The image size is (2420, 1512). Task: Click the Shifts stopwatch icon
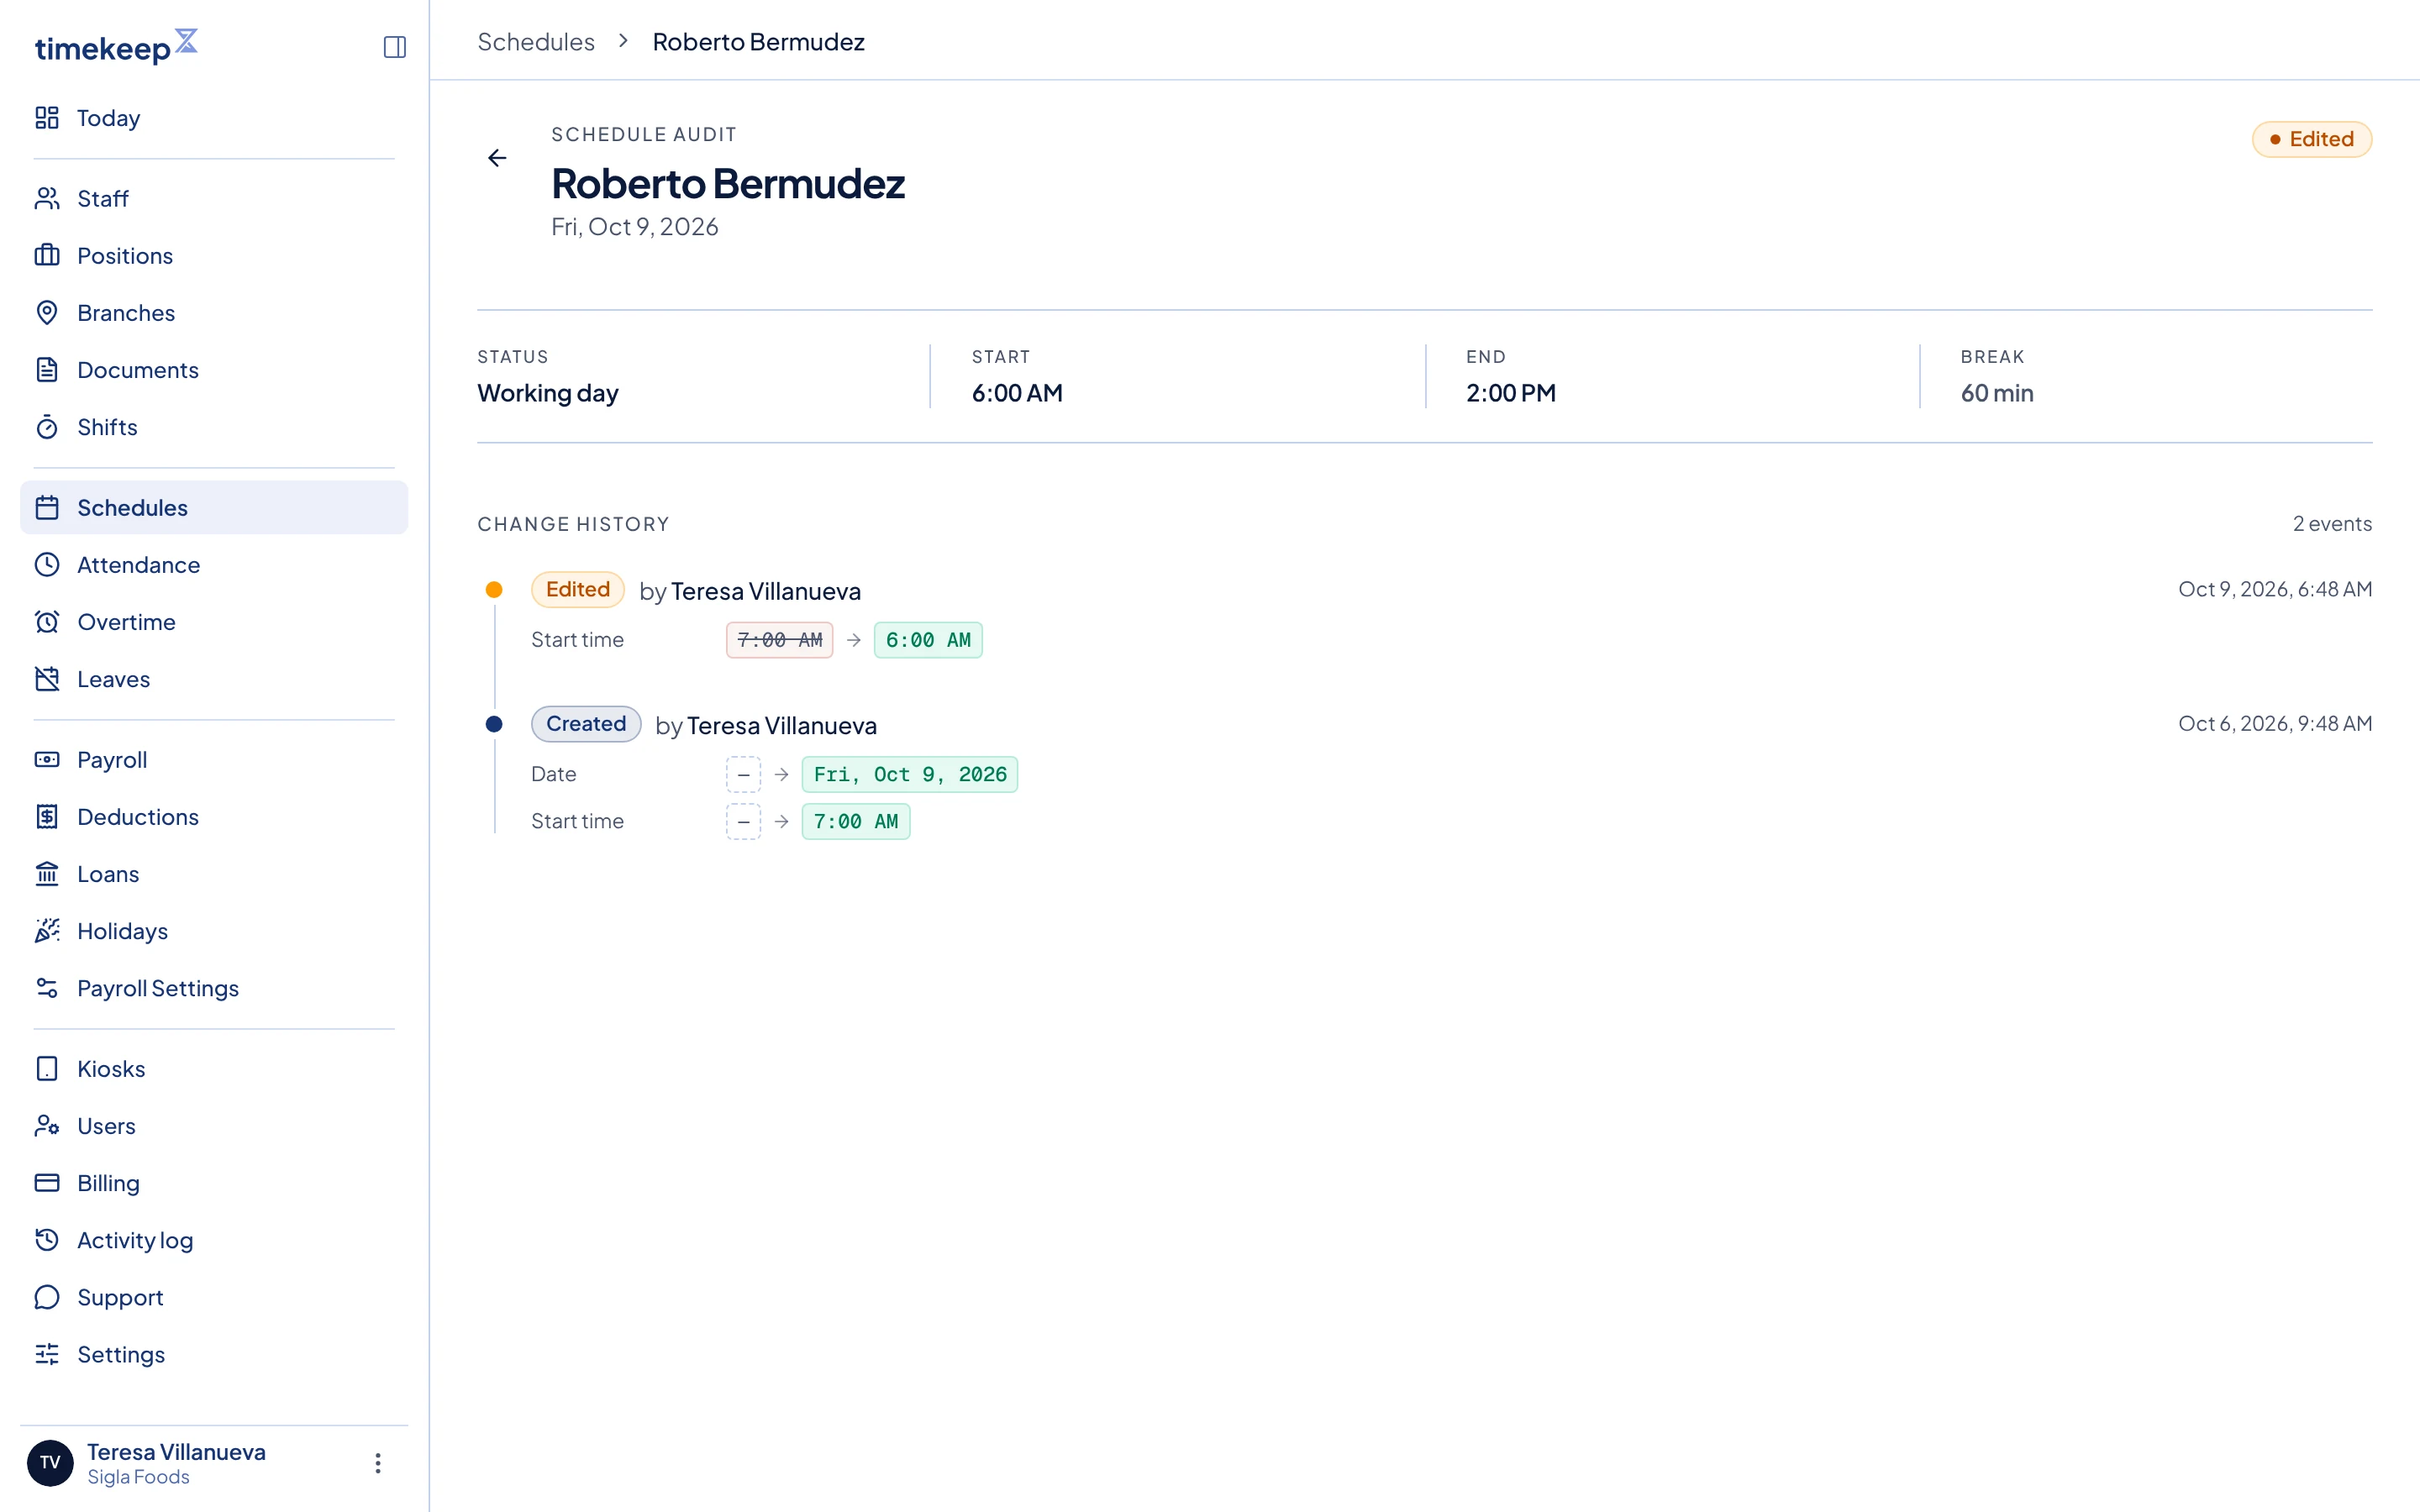[x=47, y=427]
